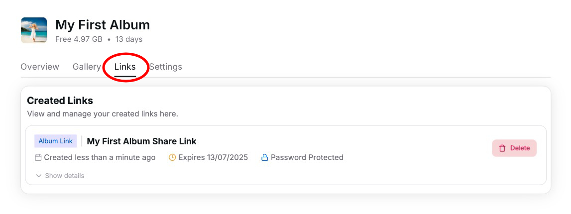The image size is (571, 214).
Task: Select the Links tab
Action: (x=125, y=67)
